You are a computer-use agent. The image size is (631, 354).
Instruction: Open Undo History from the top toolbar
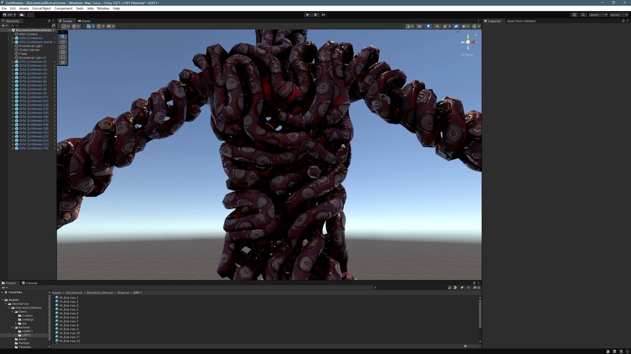574,15
